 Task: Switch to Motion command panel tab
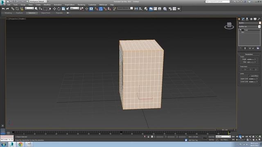click(251, 19)
